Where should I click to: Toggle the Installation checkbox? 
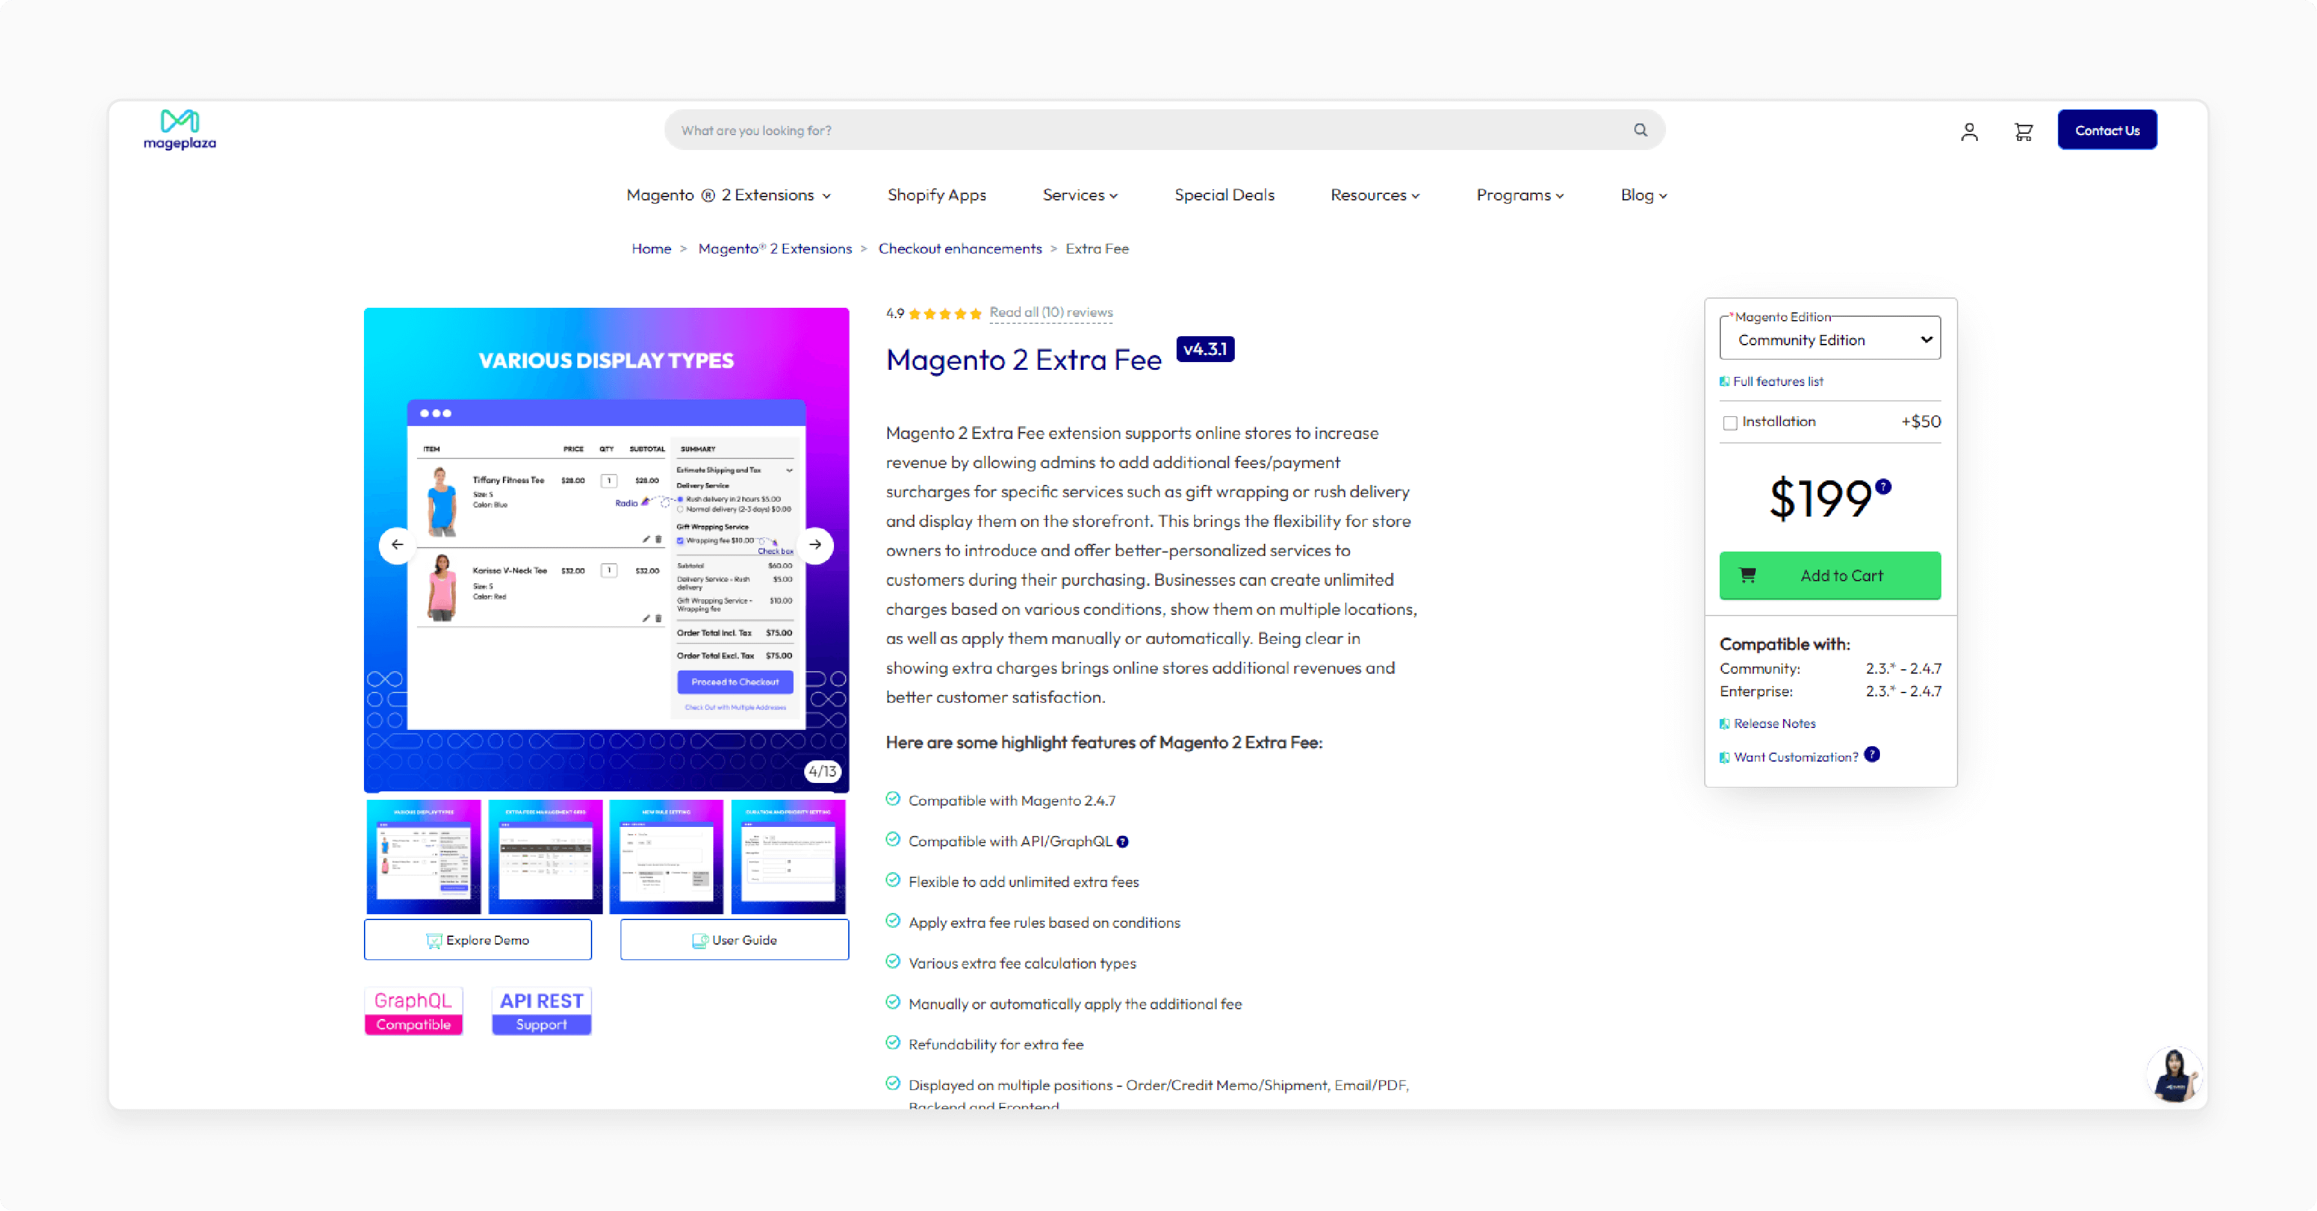1729,422
